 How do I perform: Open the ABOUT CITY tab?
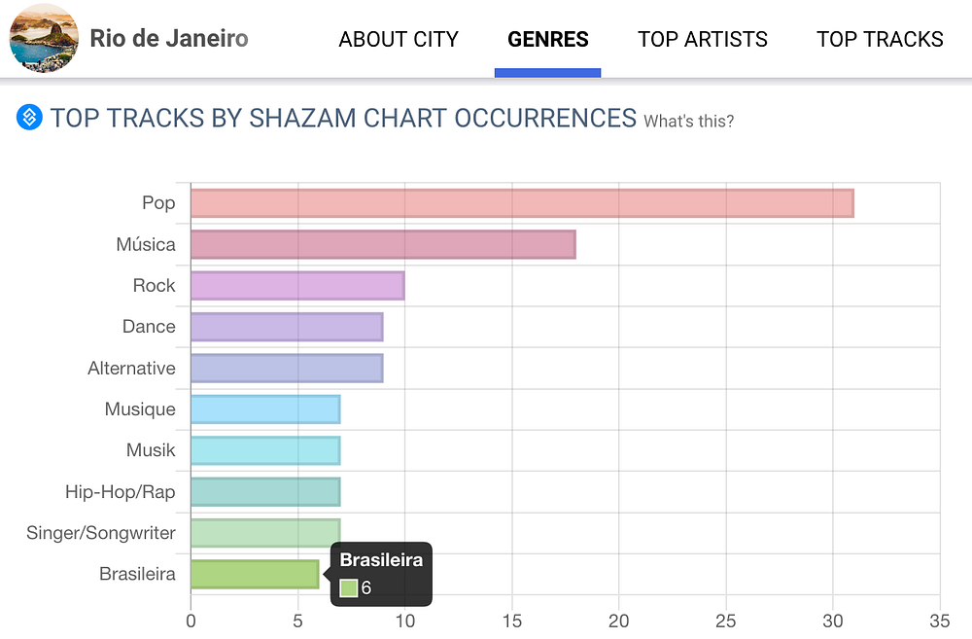tap(399, 40)
